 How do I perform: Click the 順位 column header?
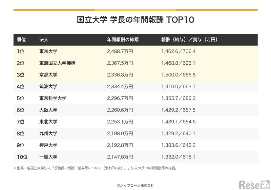pyautogui.click(x=21, y=40)
